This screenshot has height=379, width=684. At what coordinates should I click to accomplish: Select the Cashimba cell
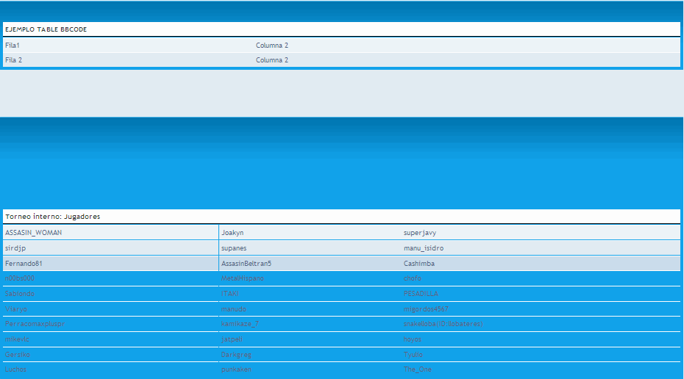(419, 264)
